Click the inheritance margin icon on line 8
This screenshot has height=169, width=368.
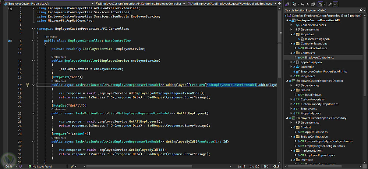[x=10, y=40]
